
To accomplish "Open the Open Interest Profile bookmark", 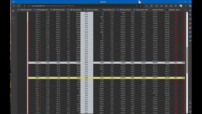I will (x=141, y=10).
